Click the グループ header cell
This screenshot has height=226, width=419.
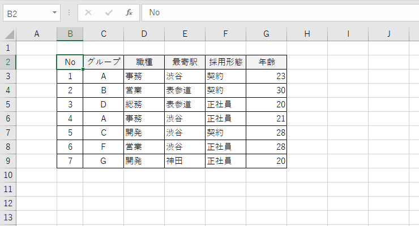[104, 62]
